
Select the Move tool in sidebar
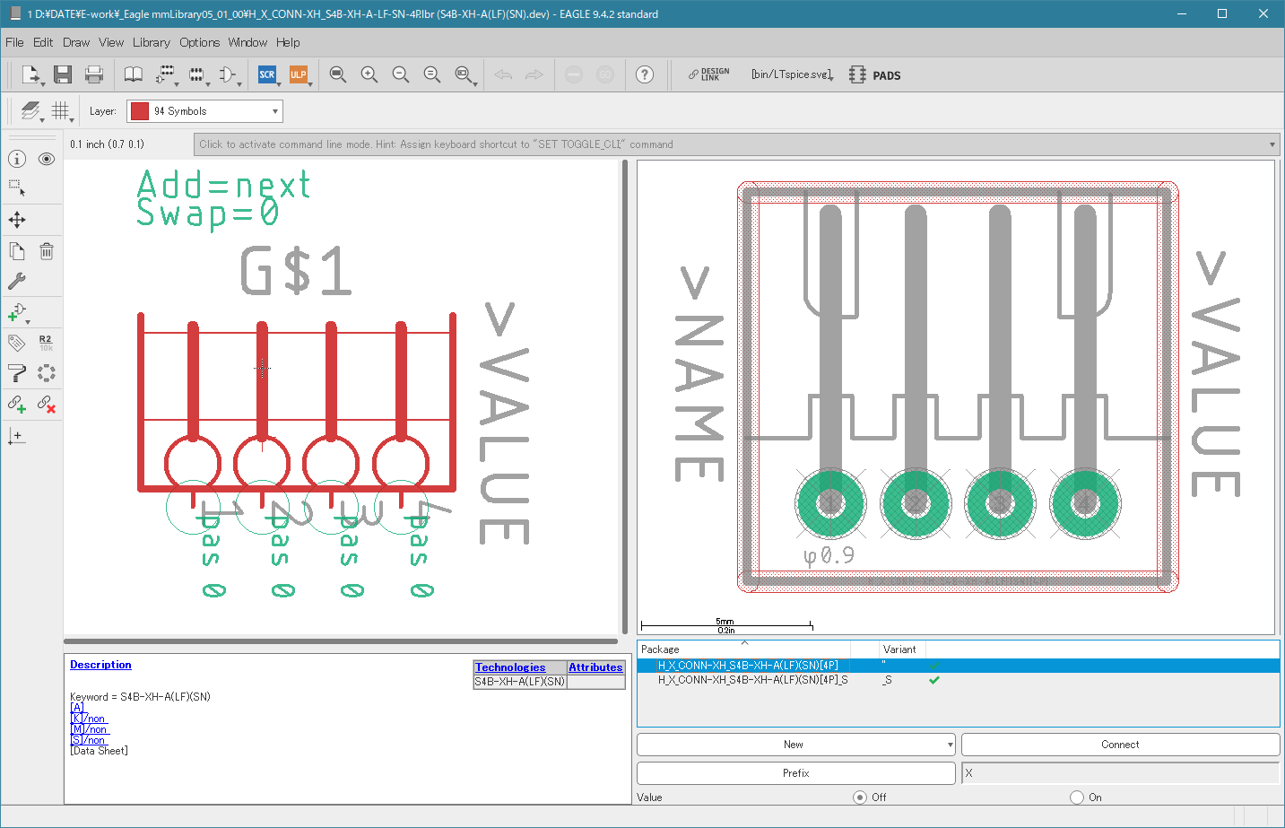coord(17,220)
